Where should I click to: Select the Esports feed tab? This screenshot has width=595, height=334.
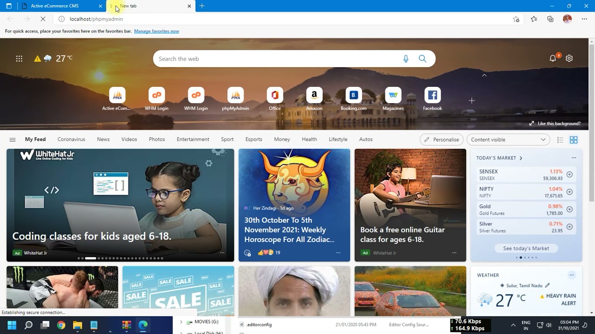(254, 140)
